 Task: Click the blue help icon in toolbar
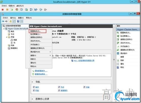[18, 21]
